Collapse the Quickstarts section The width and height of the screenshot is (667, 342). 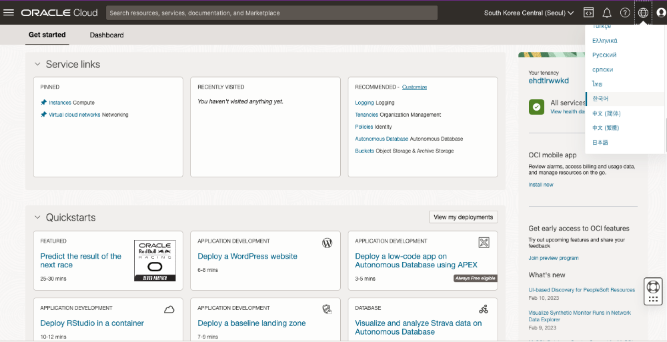click(x=37, y=217)
